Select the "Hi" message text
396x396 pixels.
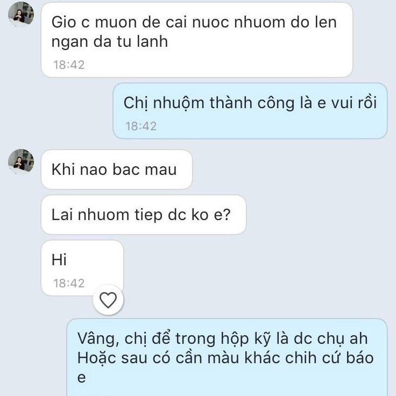point(59,260)
